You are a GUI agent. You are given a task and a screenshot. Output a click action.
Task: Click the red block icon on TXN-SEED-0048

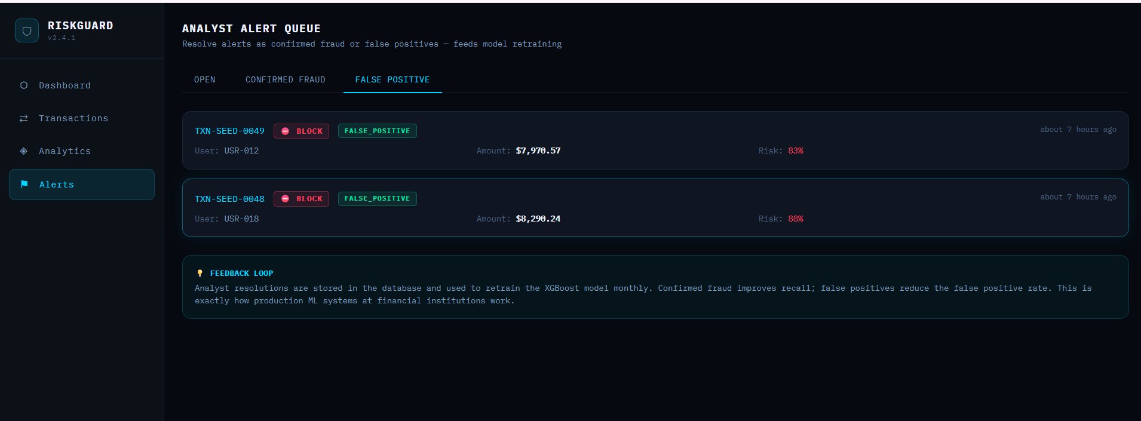(286, 199)
